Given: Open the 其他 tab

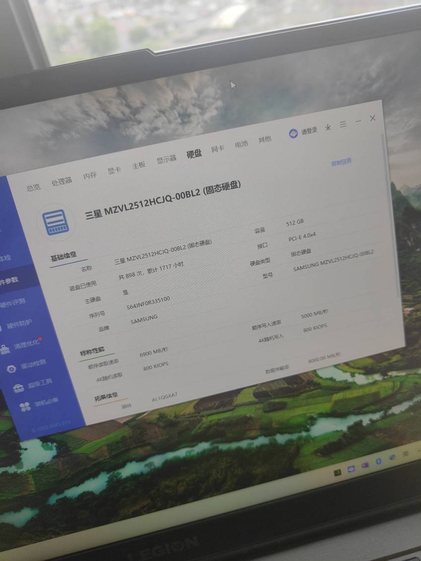Looking at the screenshot, I should [264, 139].
